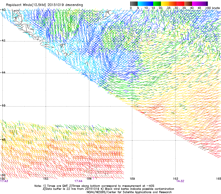The height and width of the screenshot is (194, 221).
Task: Click the gray 0-5 knots color swatch
Action: tap(134, 4)
